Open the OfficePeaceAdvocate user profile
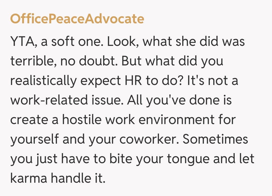272x196 pixels. 77,19
